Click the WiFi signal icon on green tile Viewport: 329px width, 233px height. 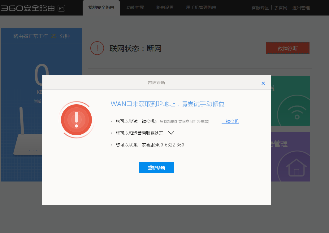[297, 113]
